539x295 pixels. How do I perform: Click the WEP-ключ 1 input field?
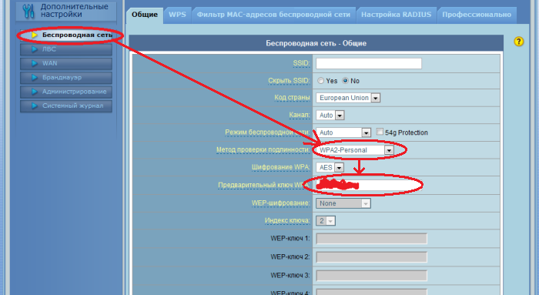click(372, 239)
